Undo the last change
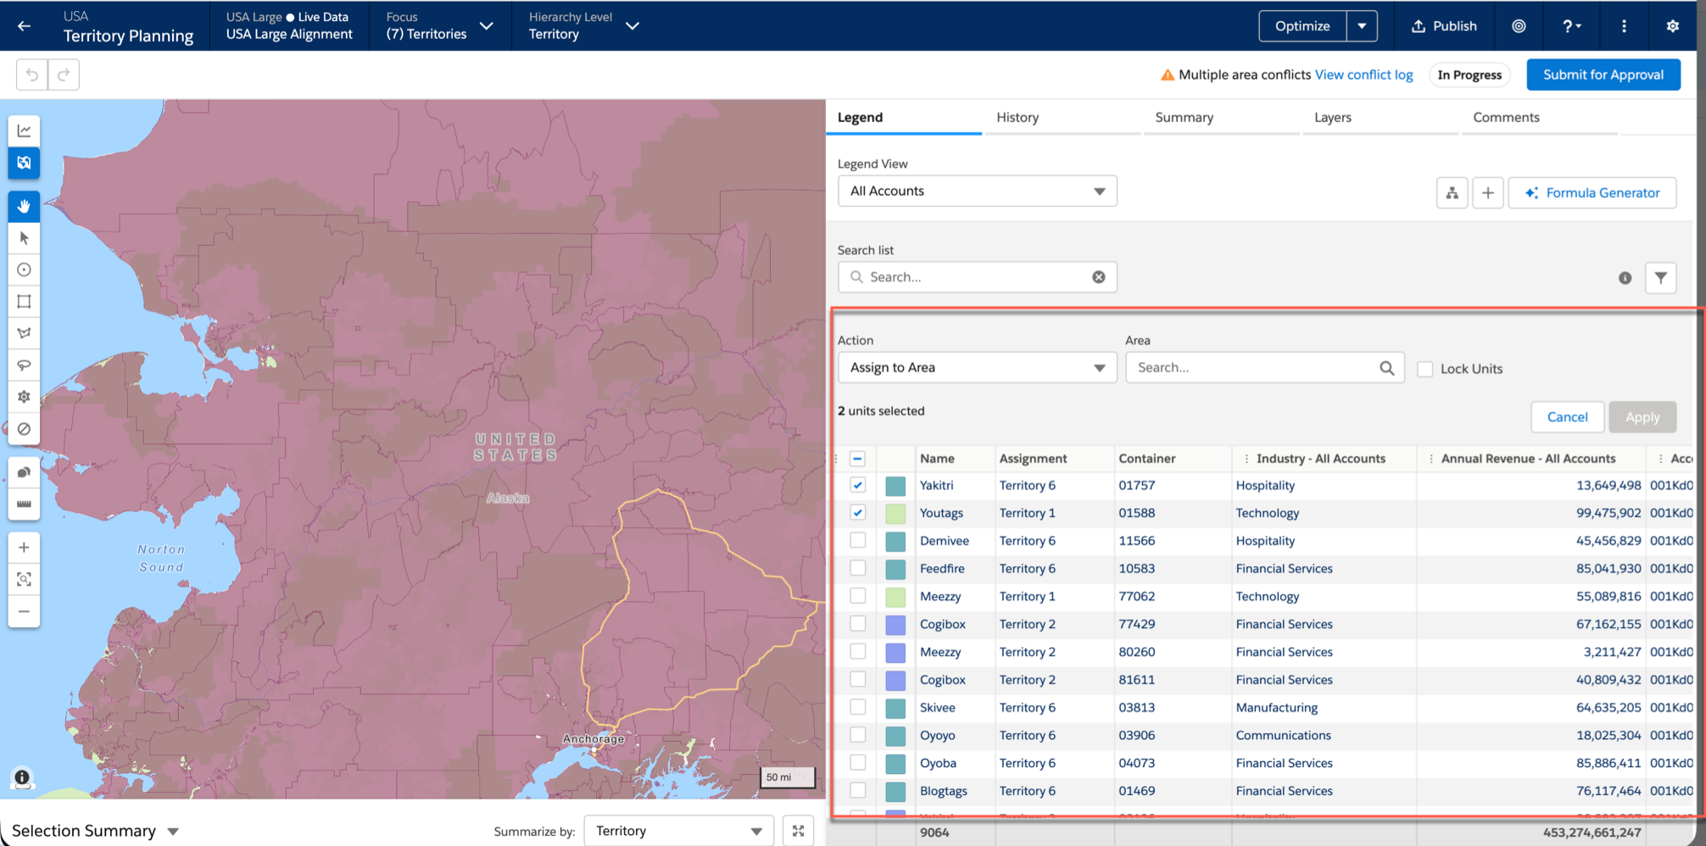The height and width of the screenshot is (846, 1706). pyautogui.click(x=32, y=75)
